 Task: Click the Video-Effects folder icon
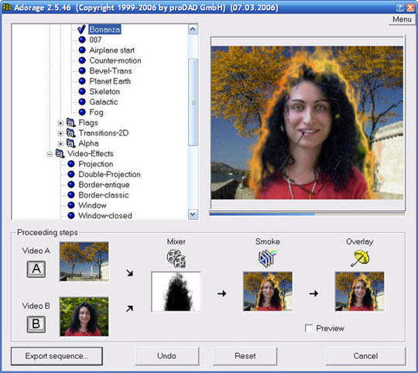coord(60,153)
